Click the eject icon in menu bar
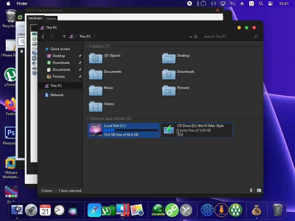The height and width of the screenshot is (221, 295). coord(242,3)
